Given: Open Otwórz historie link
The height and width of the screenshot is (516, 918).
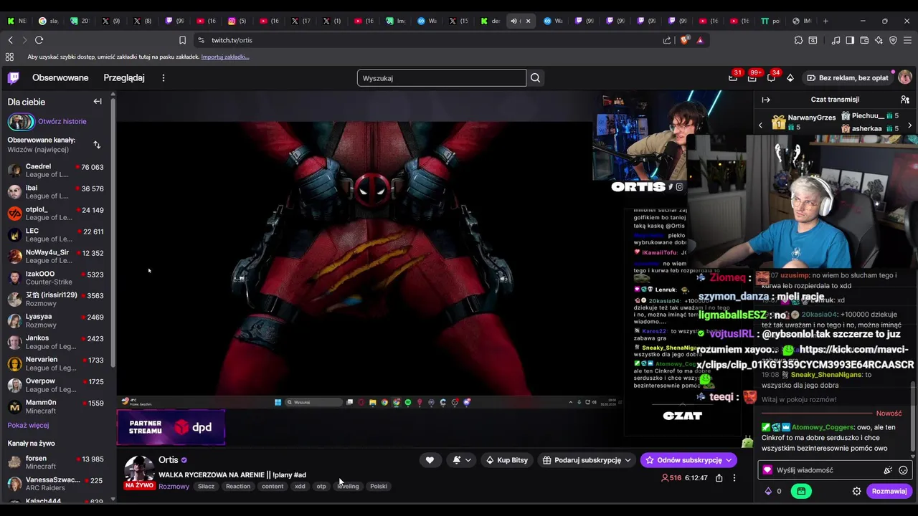Looking at the screenshot, I should (62, 121).
